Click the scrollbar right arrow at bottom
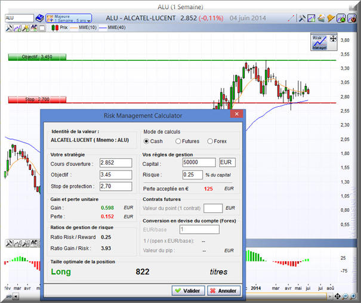Image resolution: width=361 pixels, height=303 pixels. pos(330,296)
